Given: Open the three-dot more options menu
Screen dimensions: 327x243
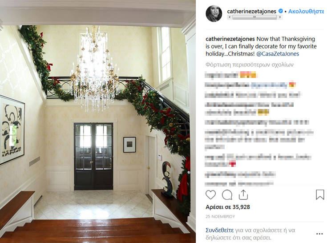Looking at the screenshot, I should (x=319, y=234).
